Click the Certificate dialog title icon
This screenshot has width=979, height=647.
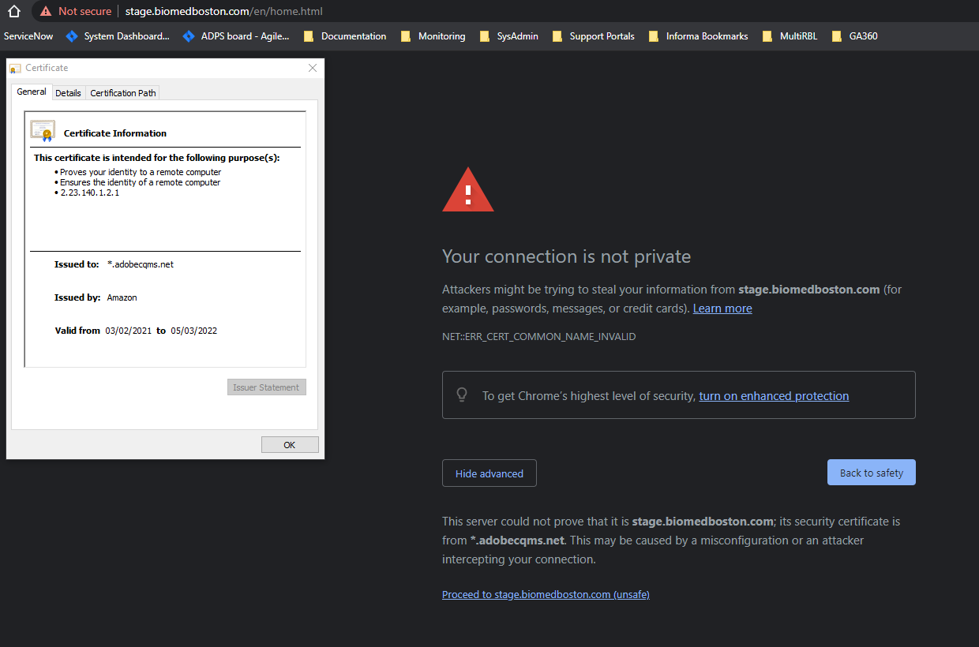pos(15,69)
